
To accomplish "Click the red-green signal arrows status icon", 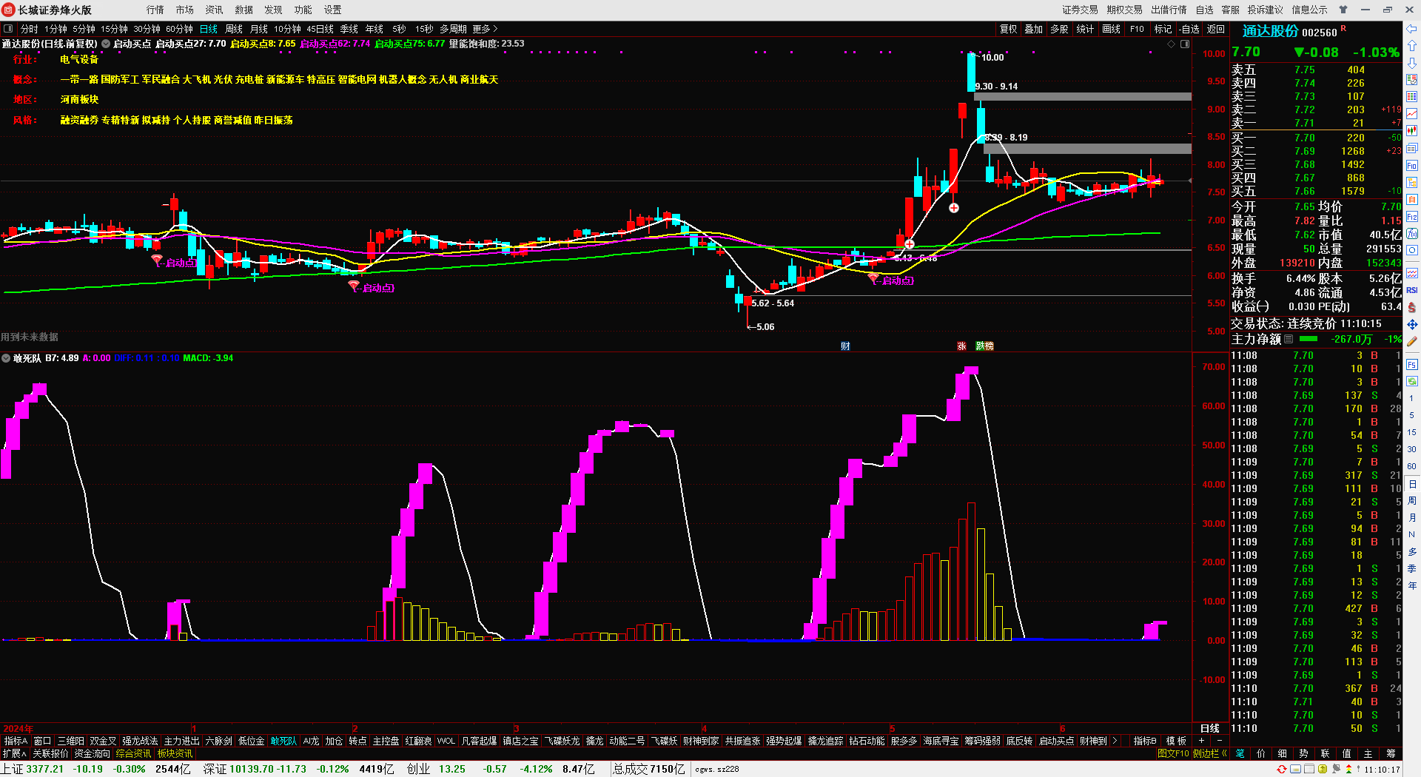I will click(x=1349, y=770).
